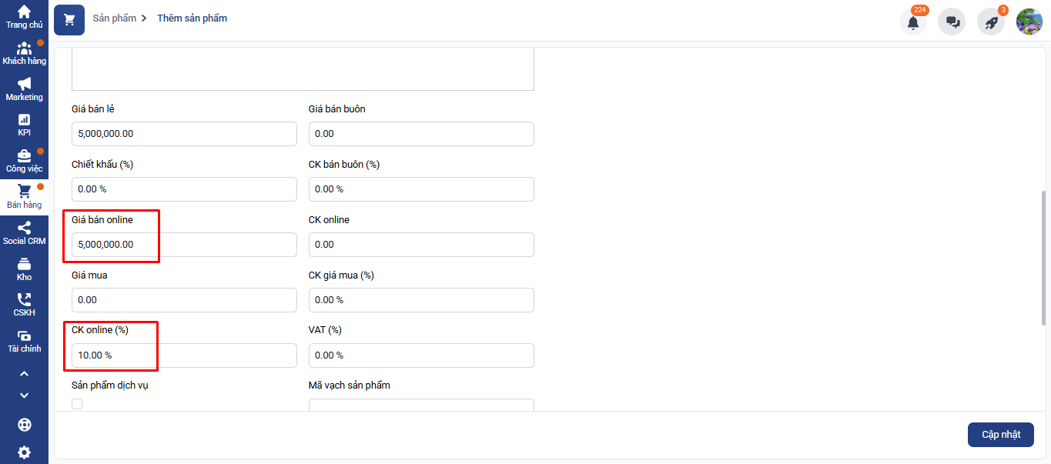Open the user profile avatar
The height and width of the screenshot is (464, 1051).
coord(1029,22)
